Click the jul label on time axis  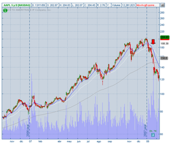click(x=88, y=142)
